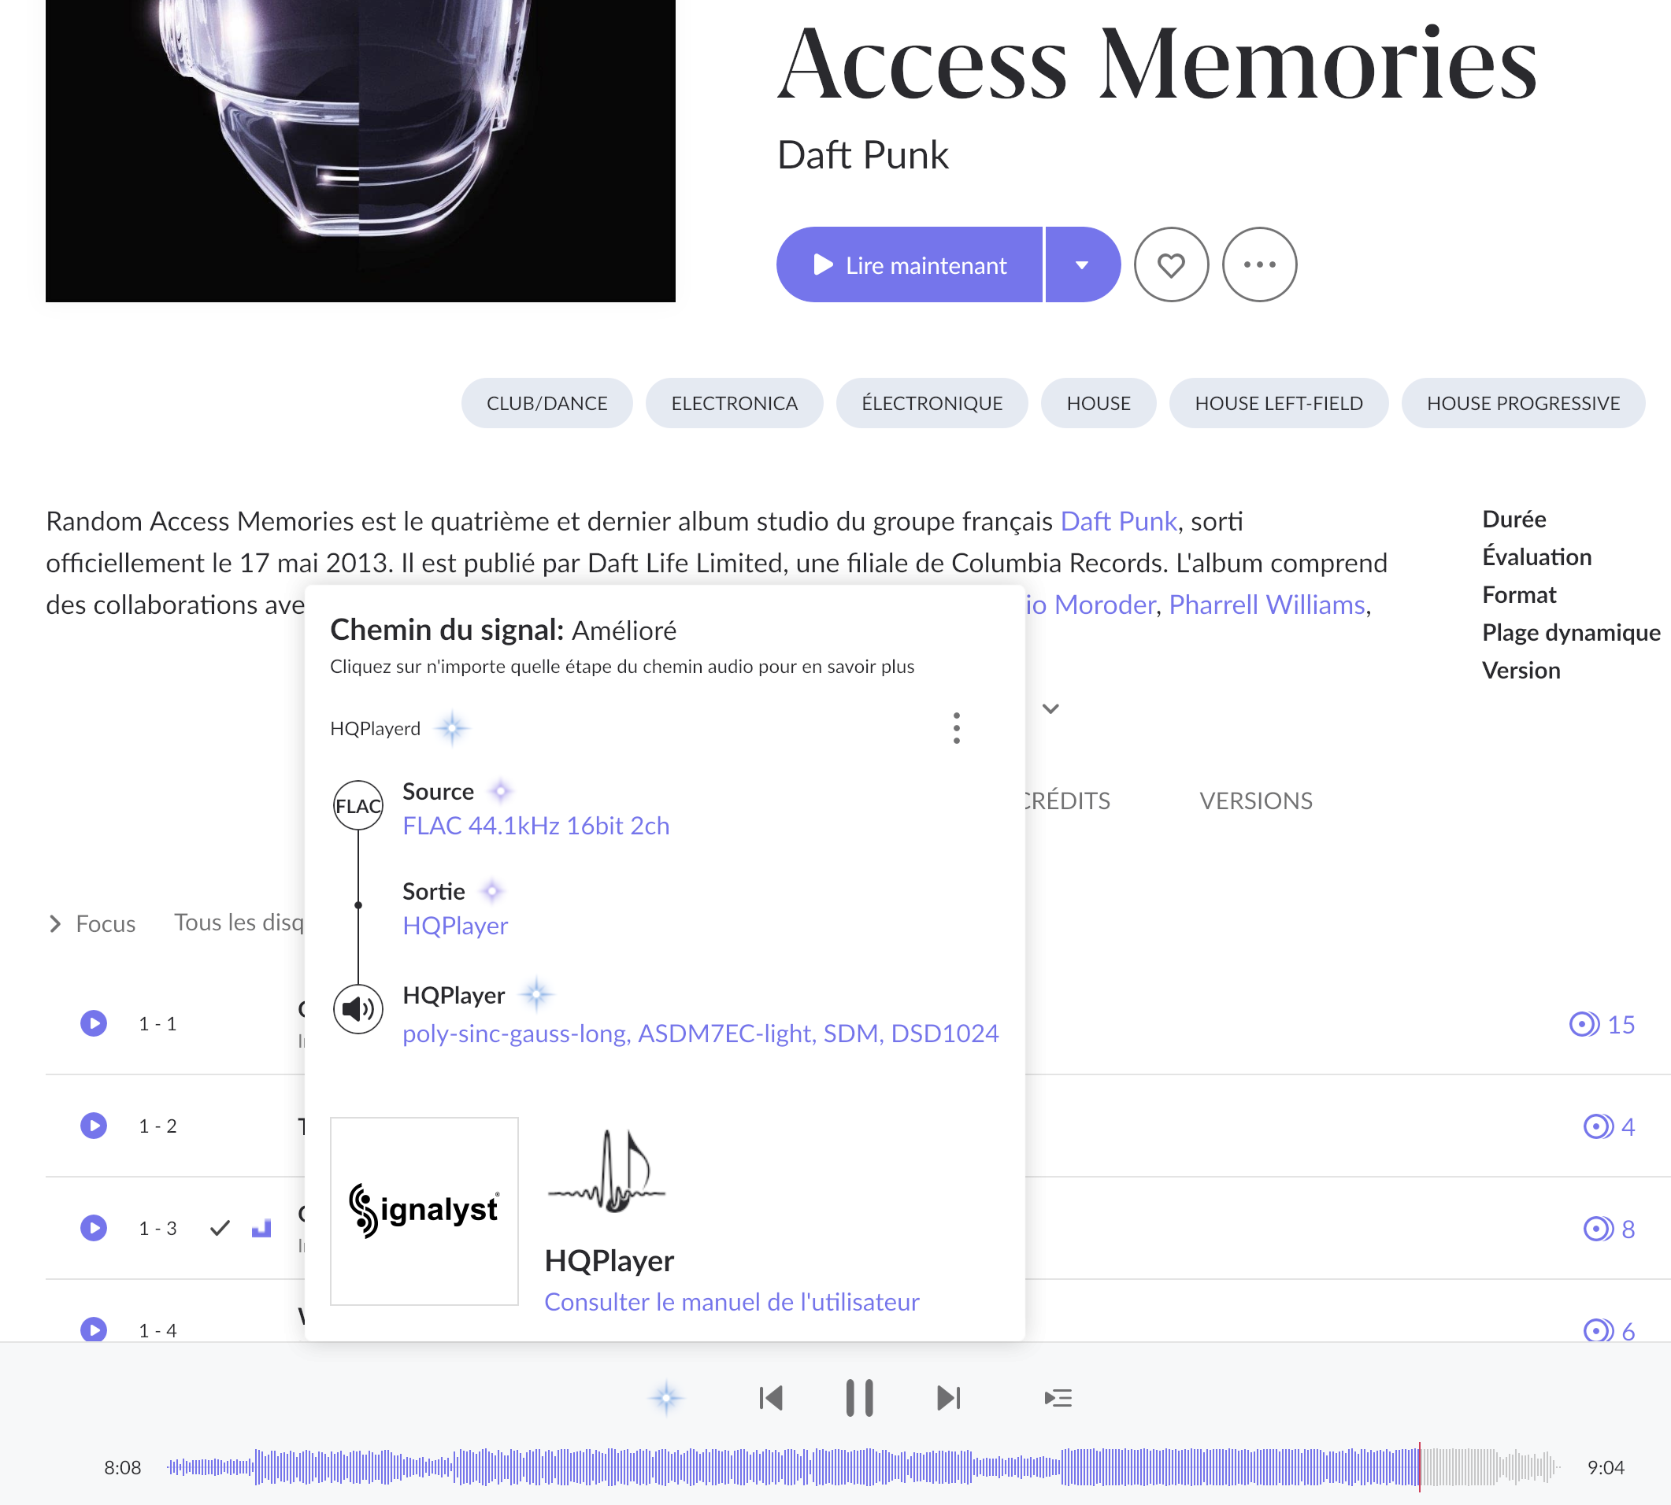This screenshot has height=1505, width=1671.
Task: Open the album's three-dot more options button
Action: pyautogui.click(x=1259, y=265)
